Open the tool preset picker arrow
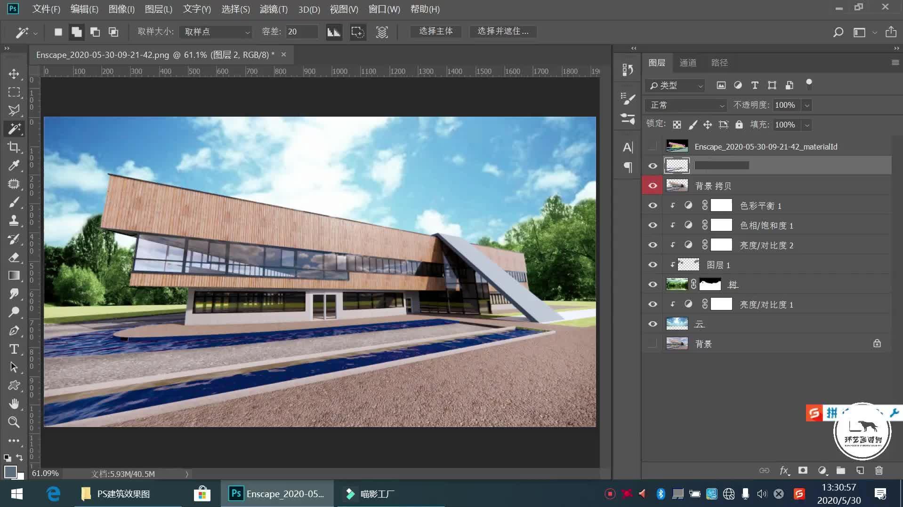Image resolution: width=903 pixels, height=507 pixels. pos(35,33)
